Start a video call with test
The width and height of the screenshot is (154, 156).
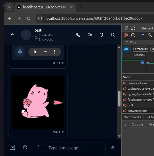90,35
